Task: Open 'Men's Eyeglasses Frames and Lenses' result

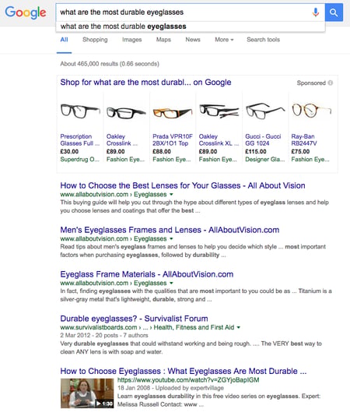Action: click(170, 230)
